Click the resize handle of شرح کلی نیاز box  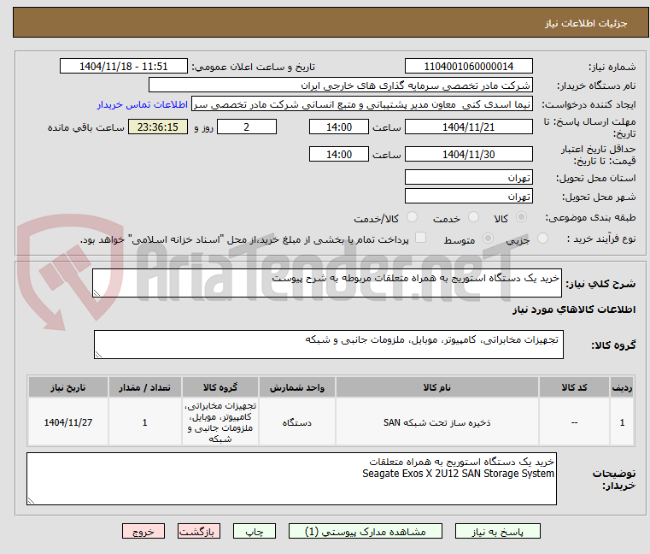(97, 293)
